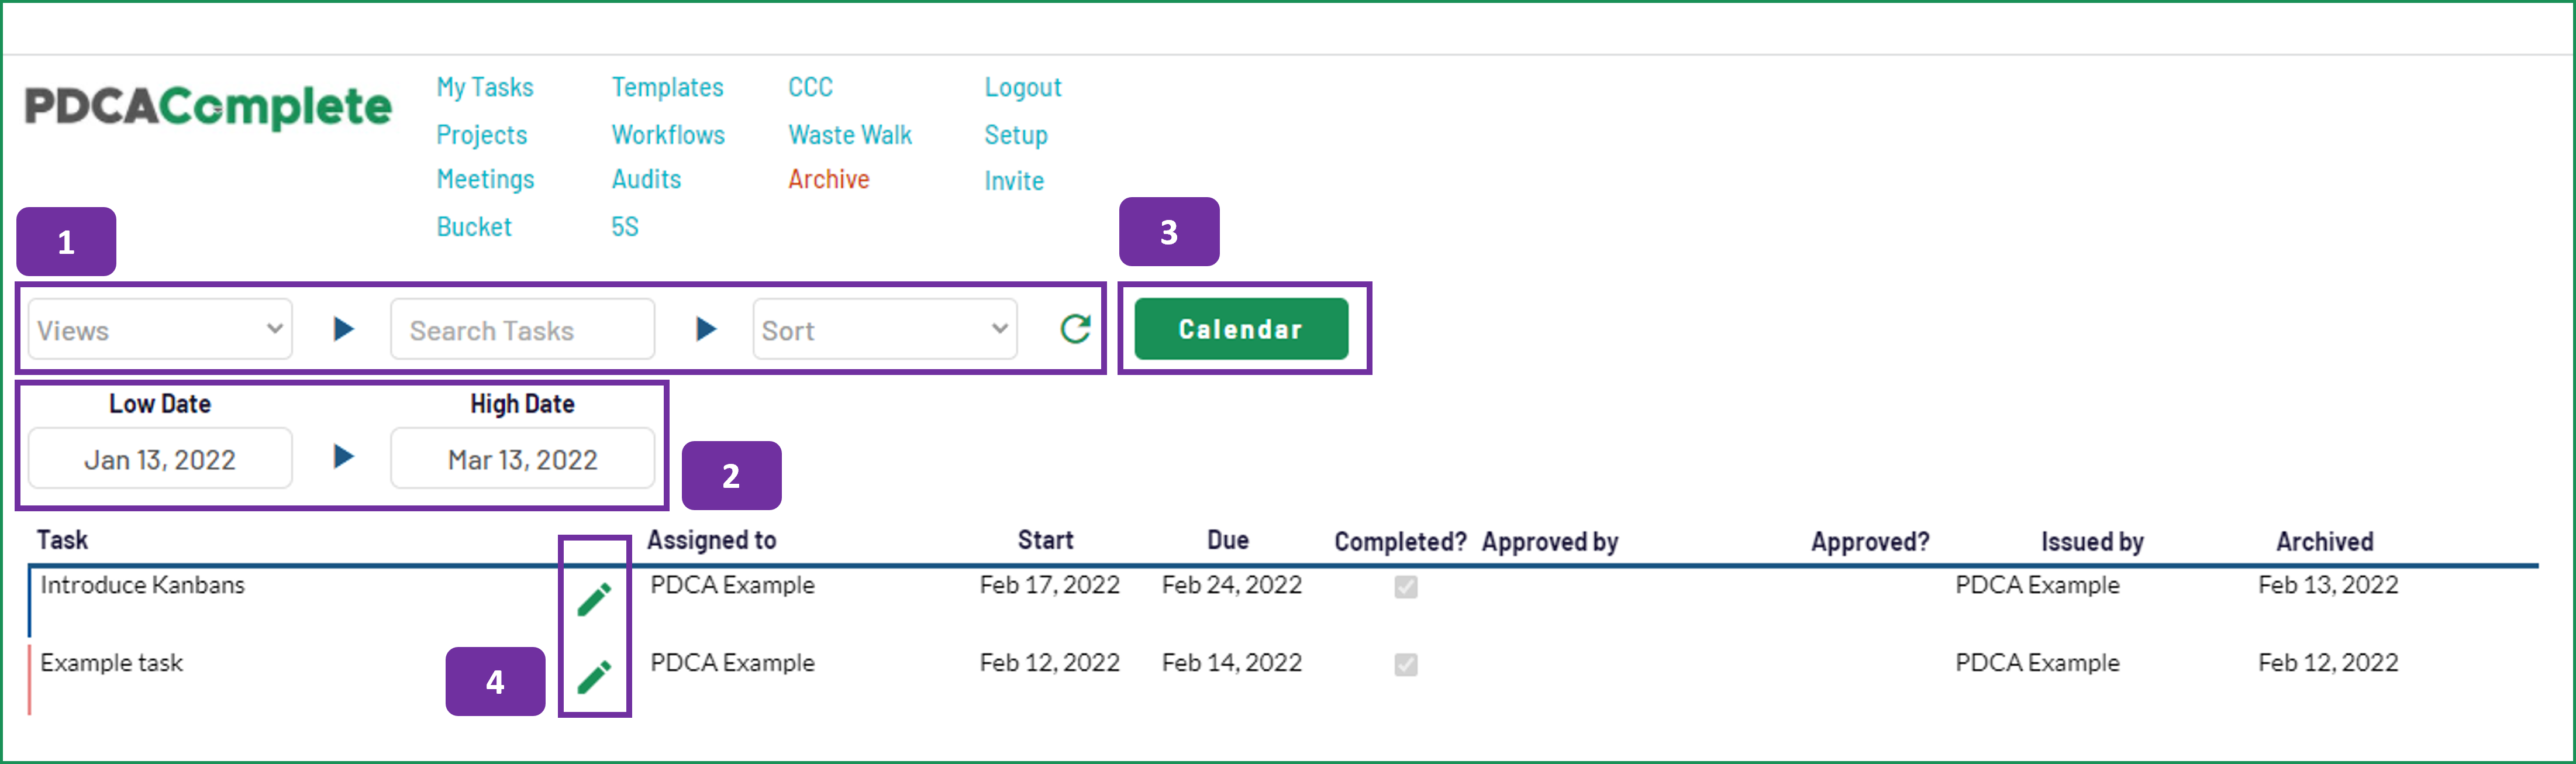Click edit pencil for Introduce Kanbans task
This screenshot has height=764, width=2576.
[x=594, y=598]
